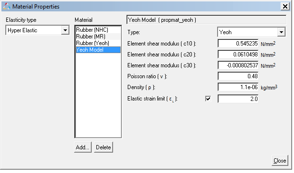Click the Poisson ratio value field
The height and width of the screenshot is (173, 294).
pyautogui.click(x=238, y=76)
